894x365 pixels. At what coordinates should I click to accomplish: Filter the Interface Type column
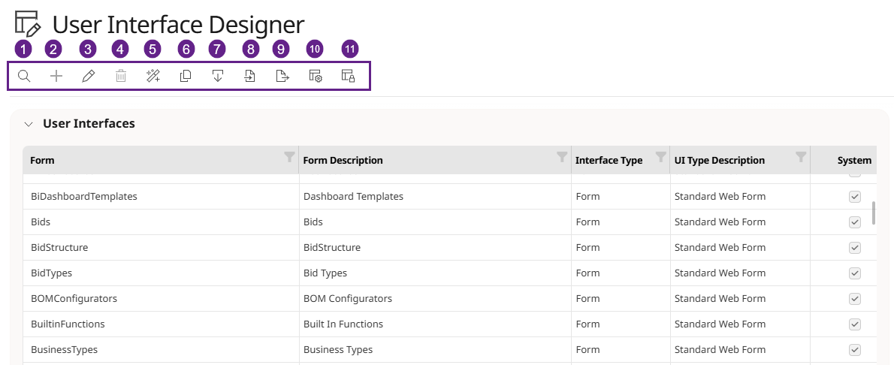(x=661, y=157)
